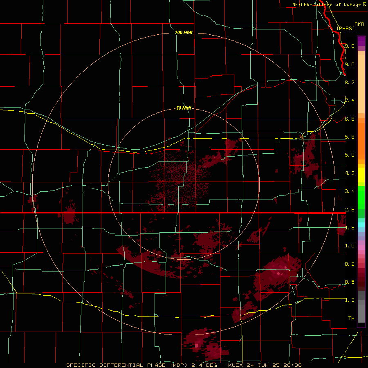368x368 pixels.
Task: Pick the cyan segment of the color bar
Action: point(361,225)
